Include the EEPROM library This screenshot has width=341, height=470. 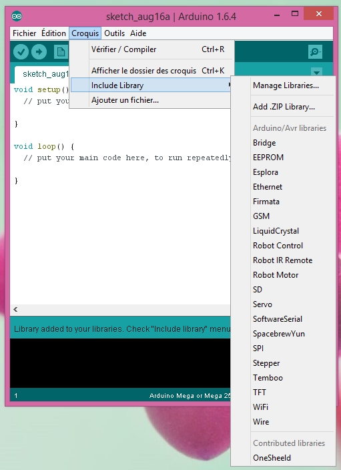(x=284, y=158)
